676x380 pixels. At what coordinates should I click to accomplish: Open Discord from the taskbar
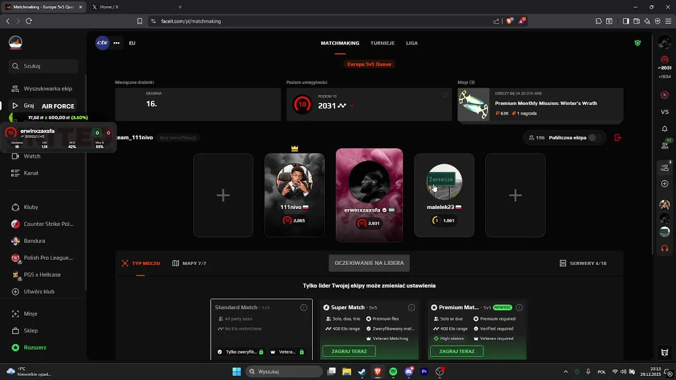coord(409,372)
